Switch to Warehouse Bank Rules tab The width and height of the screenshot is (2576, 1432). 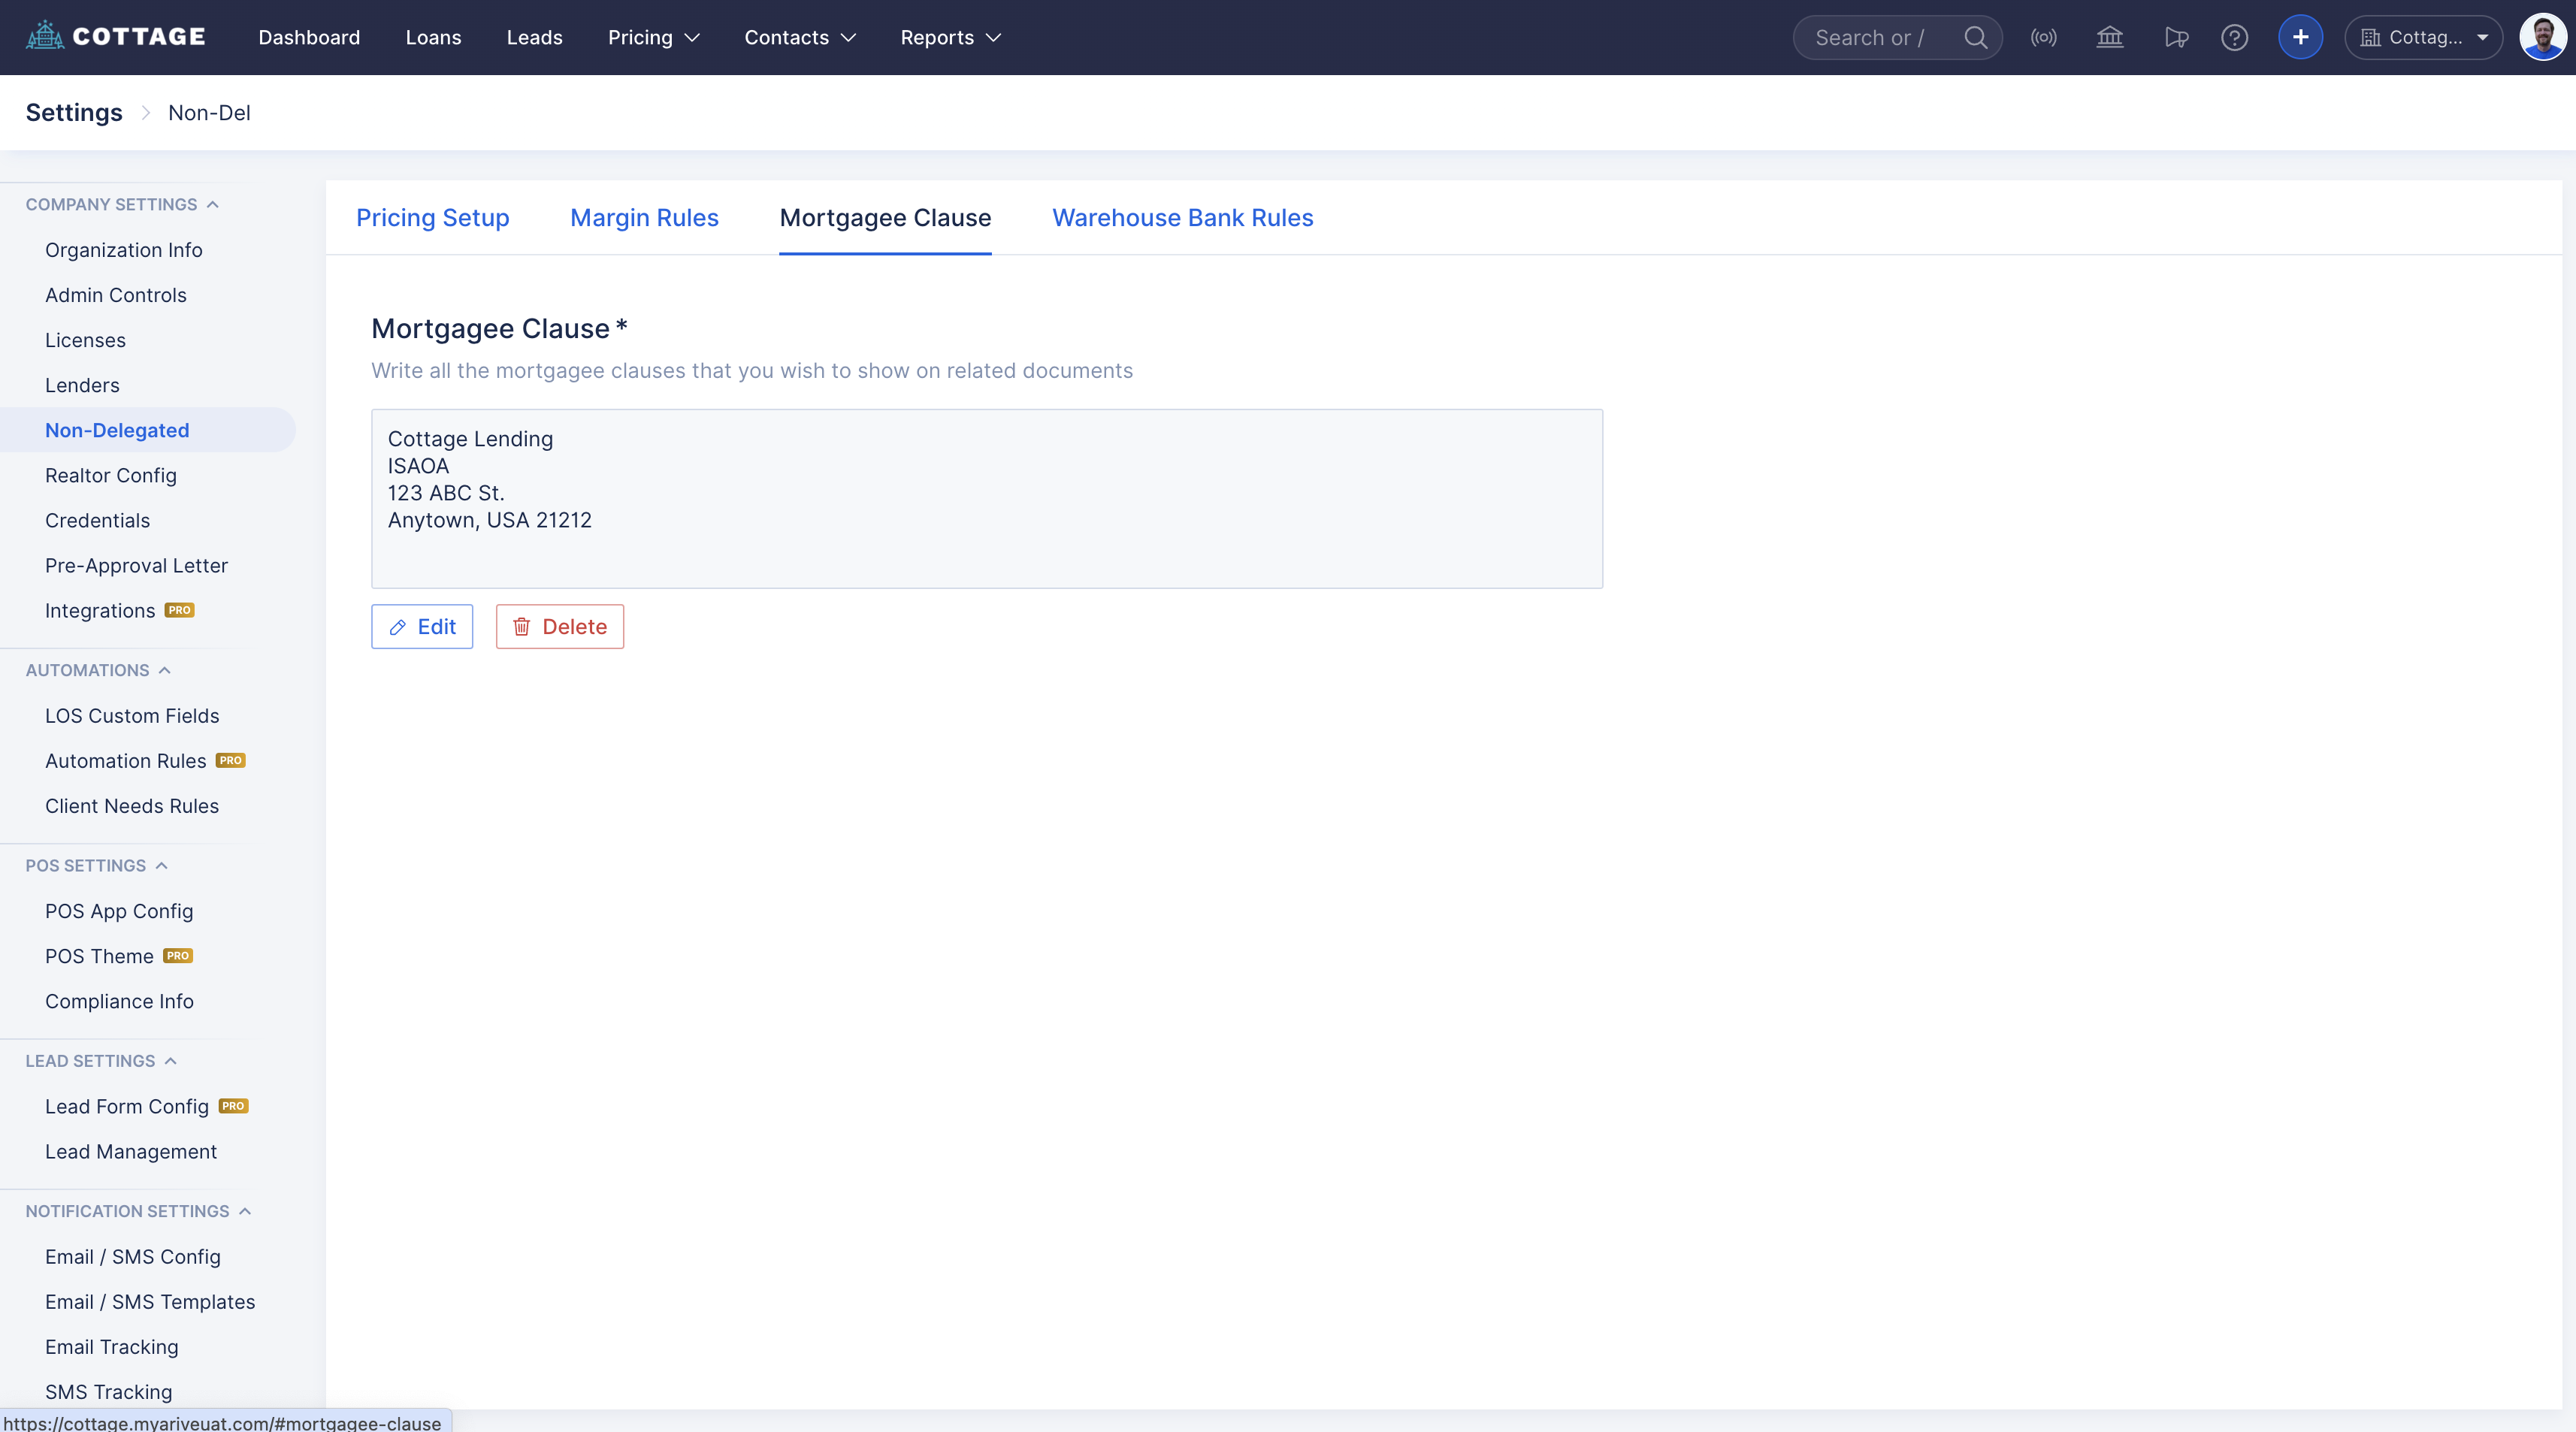(1182, 218)
